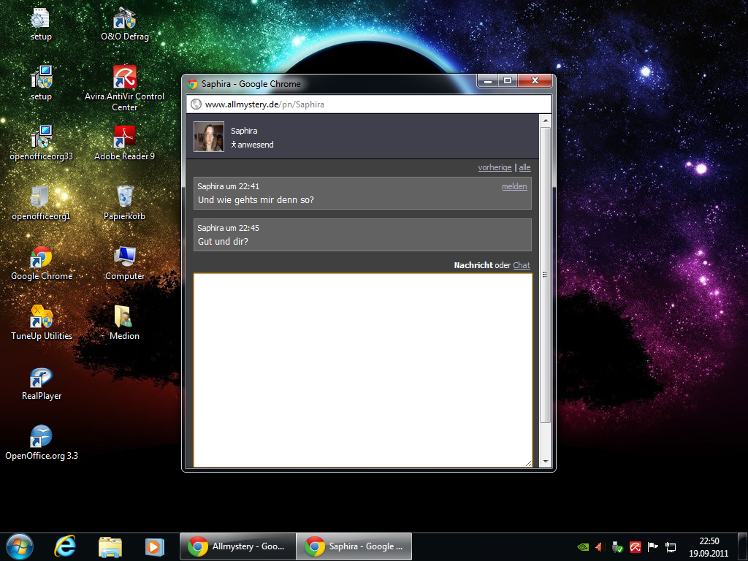
Task: Launch Internet Explorer from the taskbar
Action: (64, 546)
